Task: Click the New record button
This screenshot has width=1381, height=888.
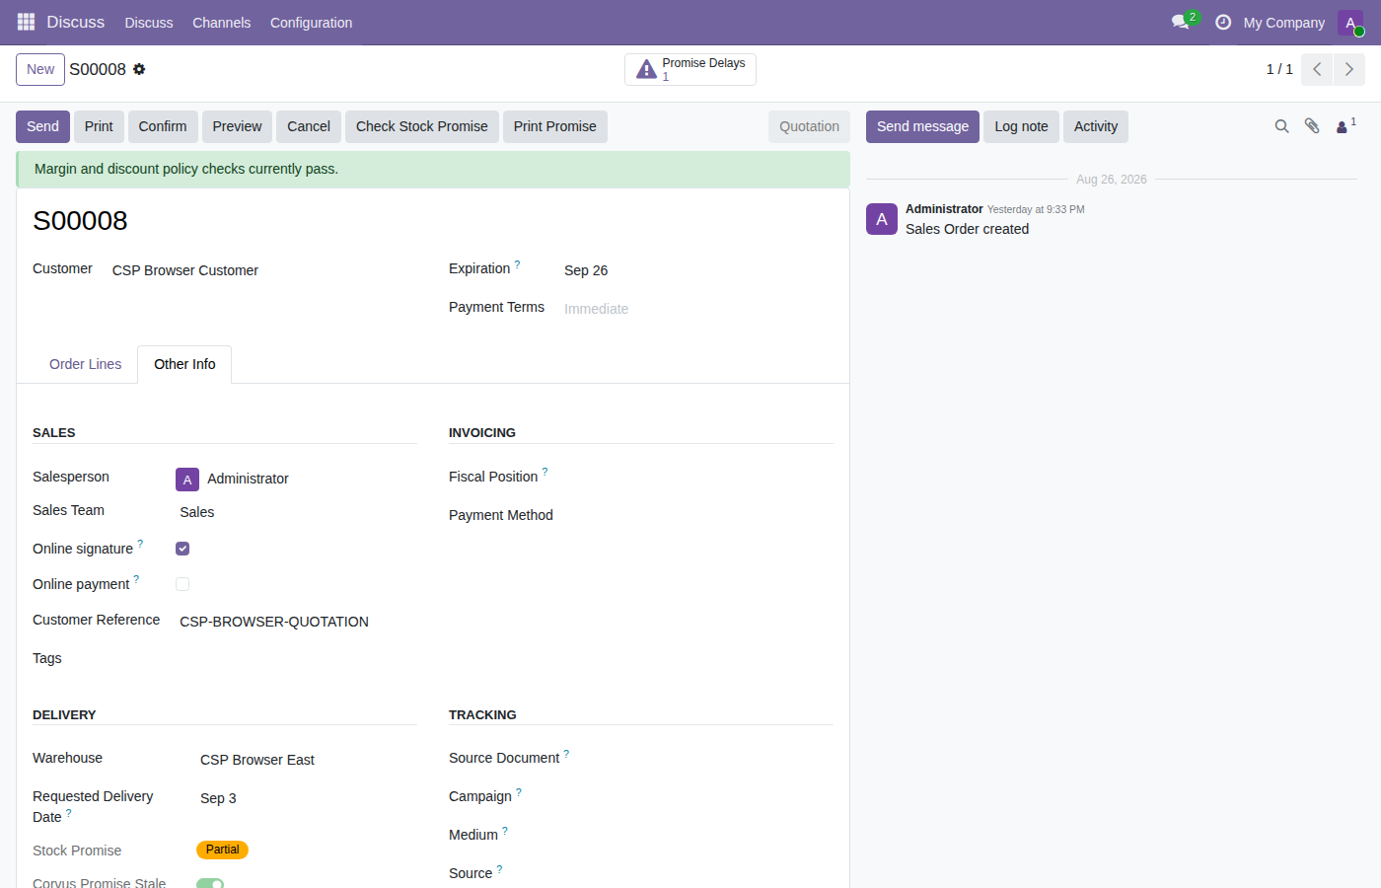Action: coord(40,69)
